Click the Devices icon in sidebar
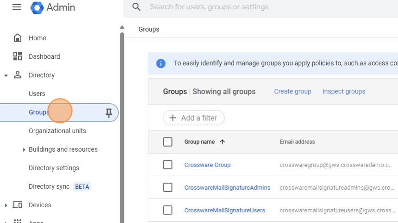The width and height of the screenshot is (398, 223). pos(18,205)
